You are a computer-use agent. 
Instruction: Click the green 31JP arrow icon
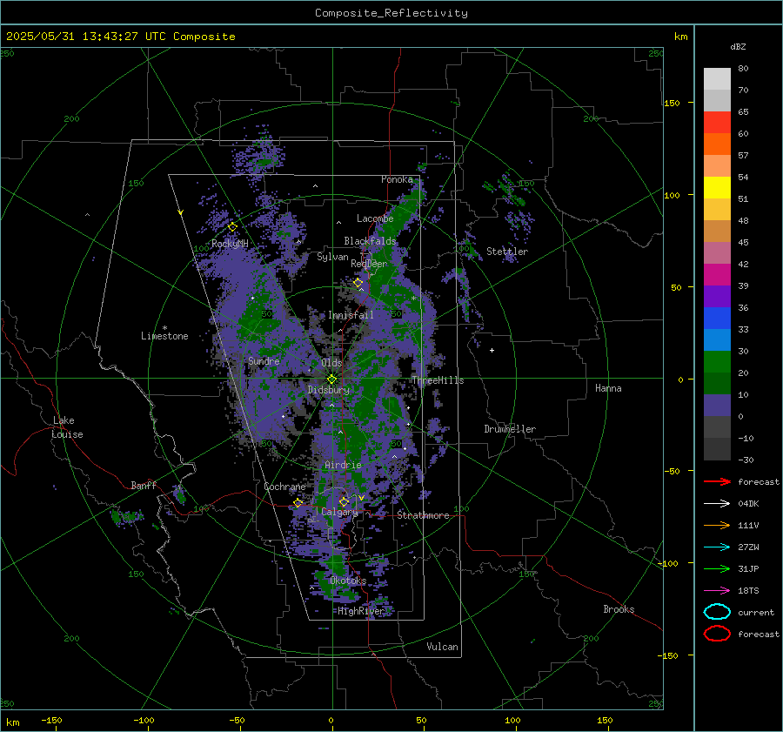coord(717,568)
